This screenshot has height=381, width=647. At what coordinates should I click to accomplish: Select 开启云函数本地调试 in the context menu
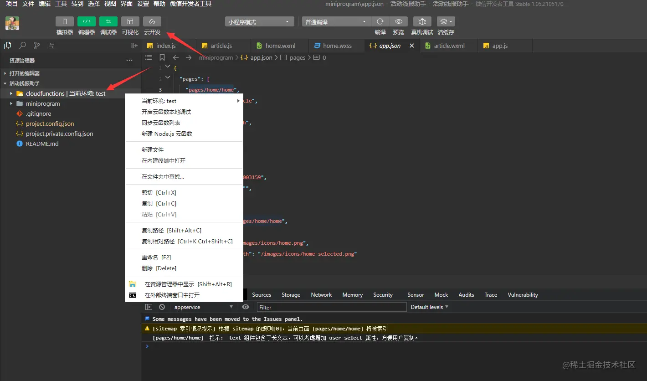184,112
